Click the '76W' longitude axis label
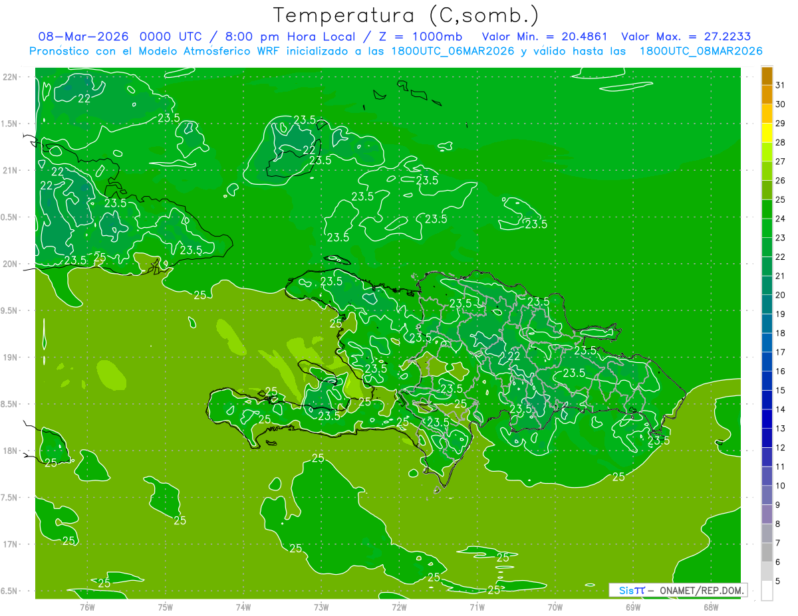The height and width of the screenshot is (616, 798). point(87,607)
